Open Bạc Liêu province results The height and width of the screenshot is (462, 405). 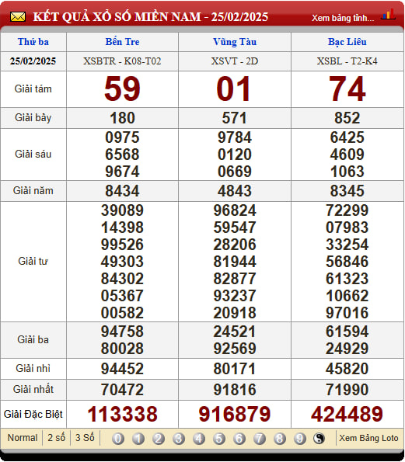pos(347,42)
